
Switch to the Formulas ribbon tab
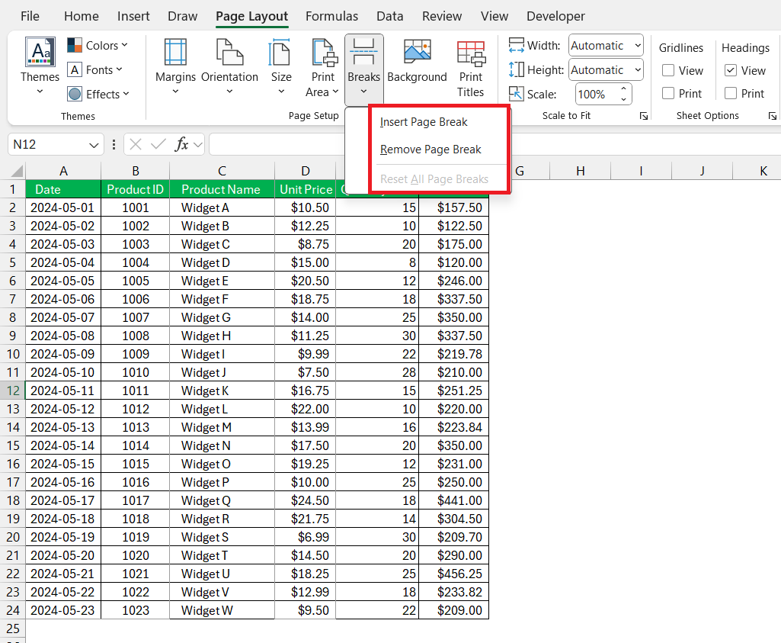coord(331,16)
